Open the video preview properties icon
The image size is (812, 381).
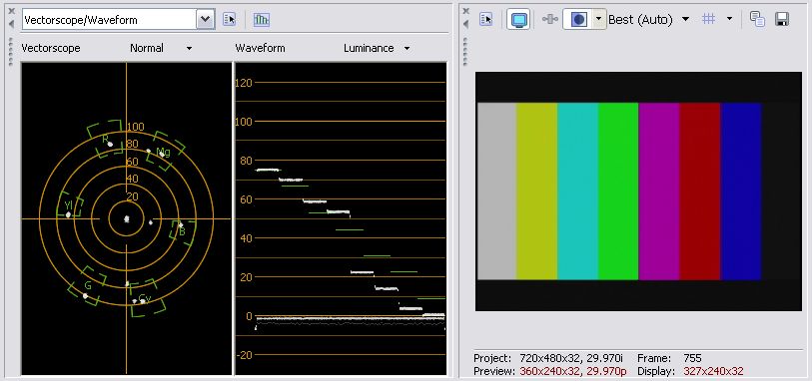coord(486,20)
